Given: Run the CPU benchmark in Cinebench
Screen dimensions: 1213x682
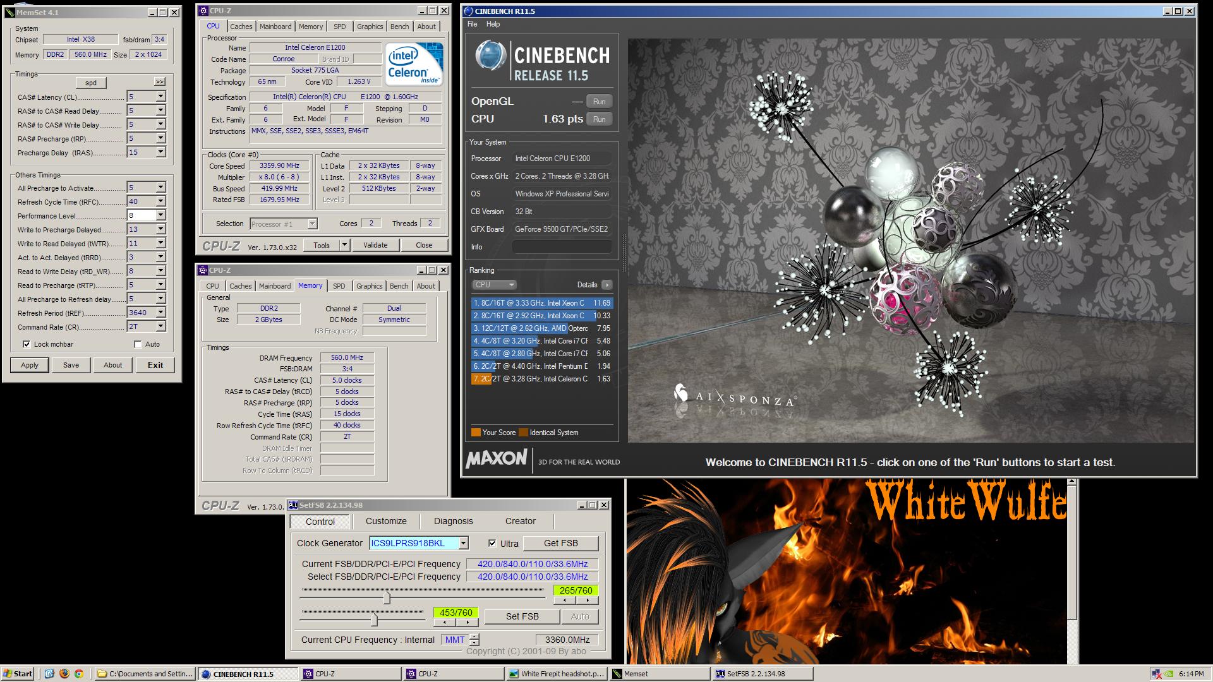Looking at the screenshot, I should pyautogui.click(x=599, y=119).
